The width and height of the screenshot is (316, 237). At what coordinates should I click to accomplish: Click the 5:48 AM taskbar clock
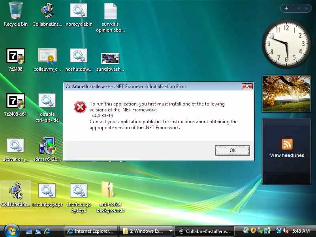click(301, 231)
